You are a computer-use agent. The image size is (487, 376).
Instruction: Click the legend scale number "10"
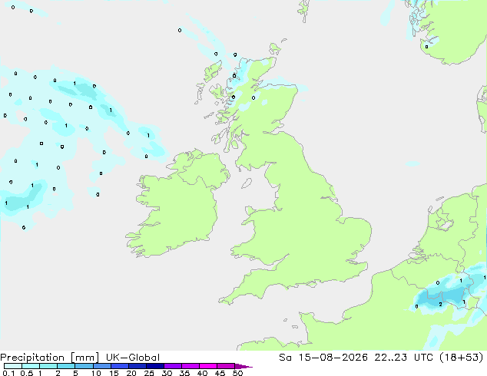coord(96,373)
